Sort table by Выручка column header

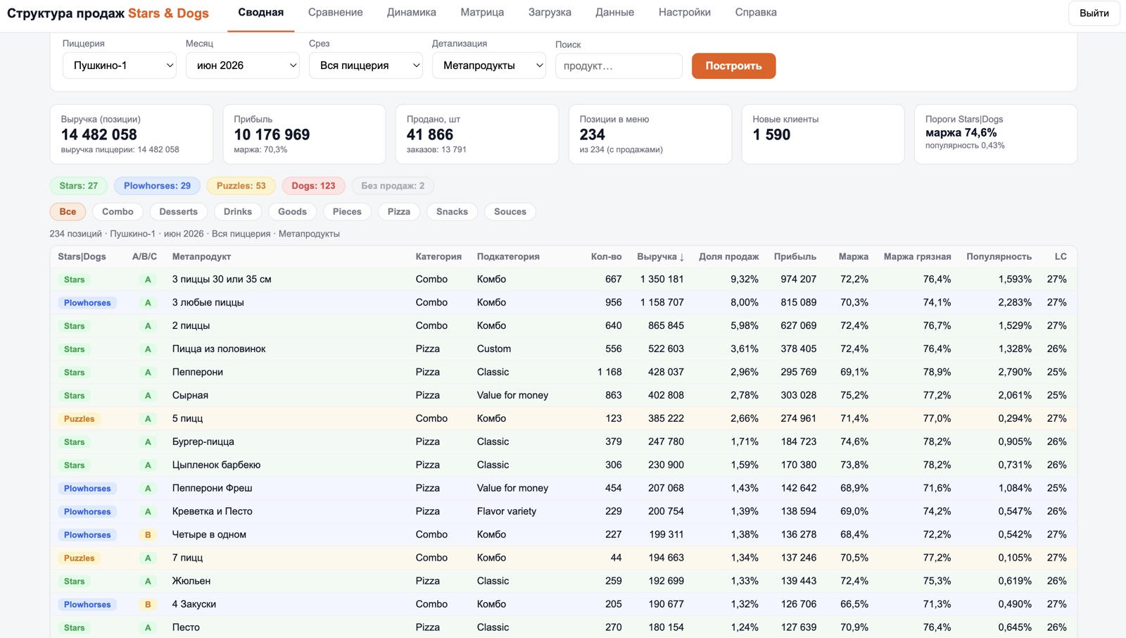(660, 256)
